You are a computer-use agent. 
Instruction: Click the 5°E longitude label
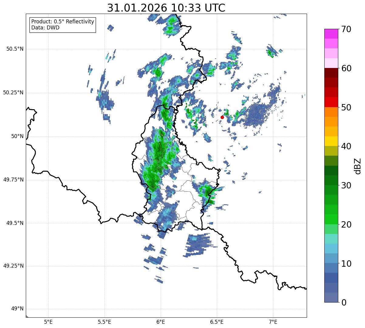[48, 322]
